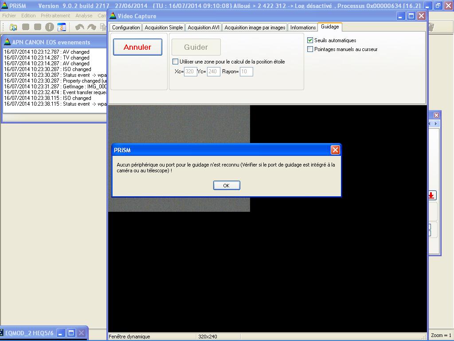Select the Informations tab
454x341 pixels.
(303, 28)
